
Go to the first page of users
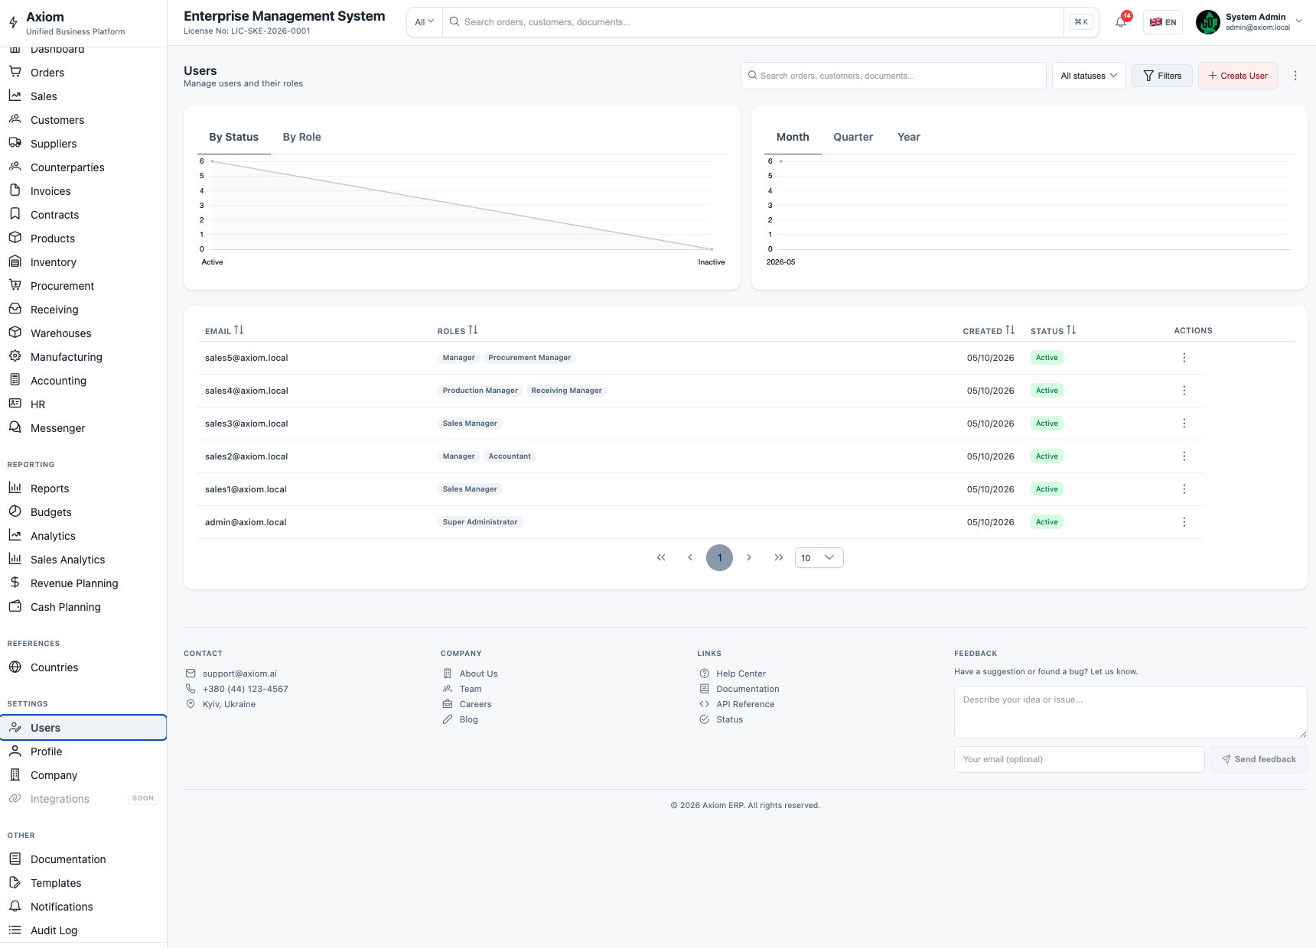pos(661,557)
